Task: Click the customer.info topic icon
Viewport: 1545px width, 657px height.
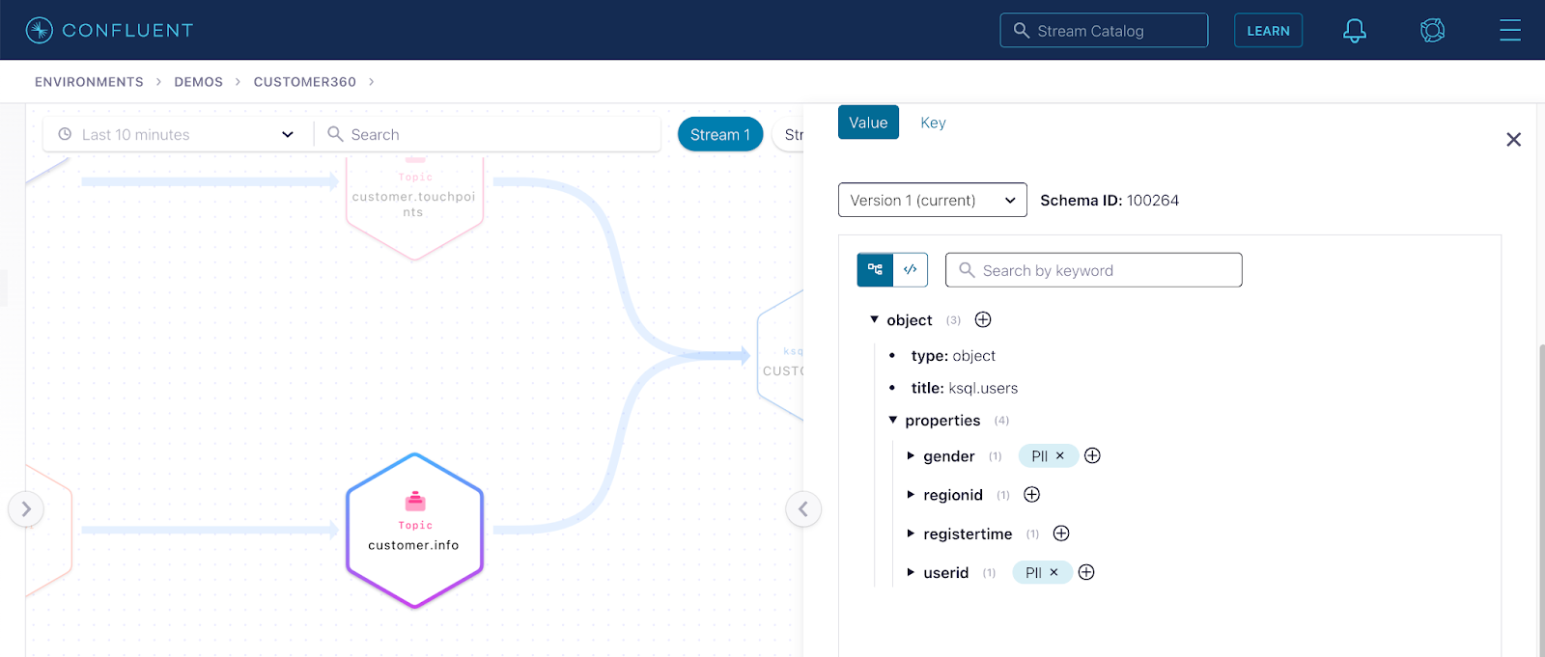Action: pos(415,501)
